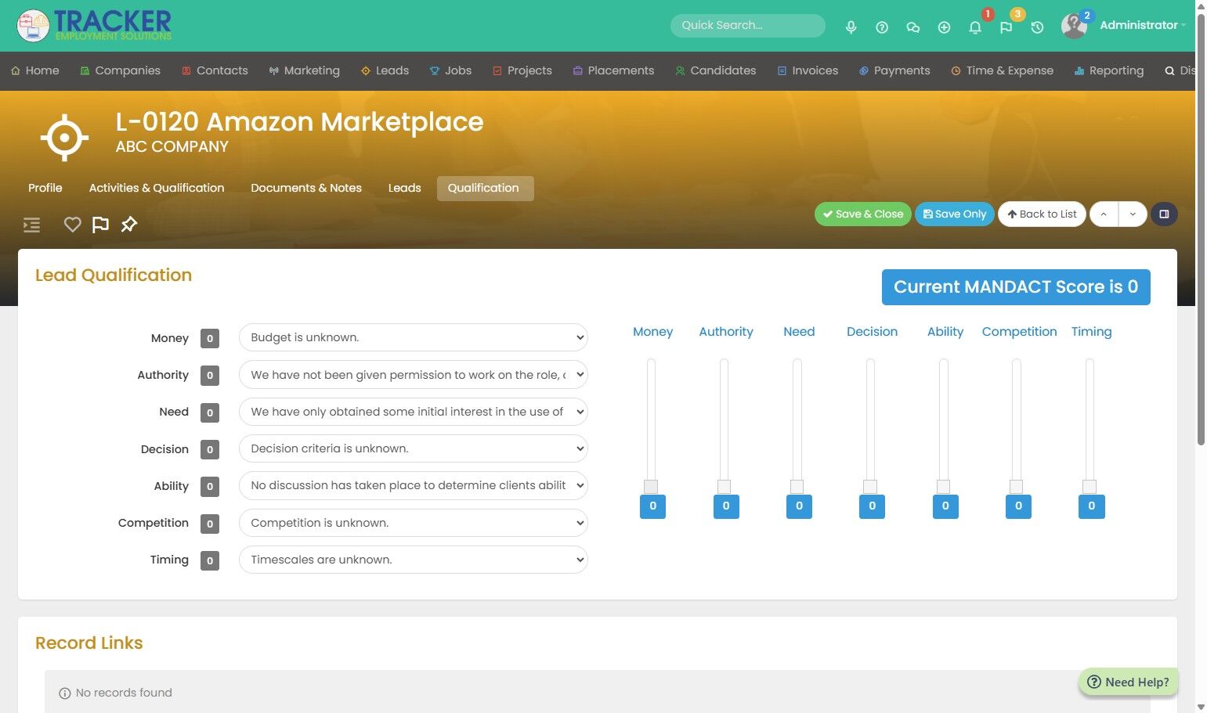Open the Reporting menu

[1109, 70]
